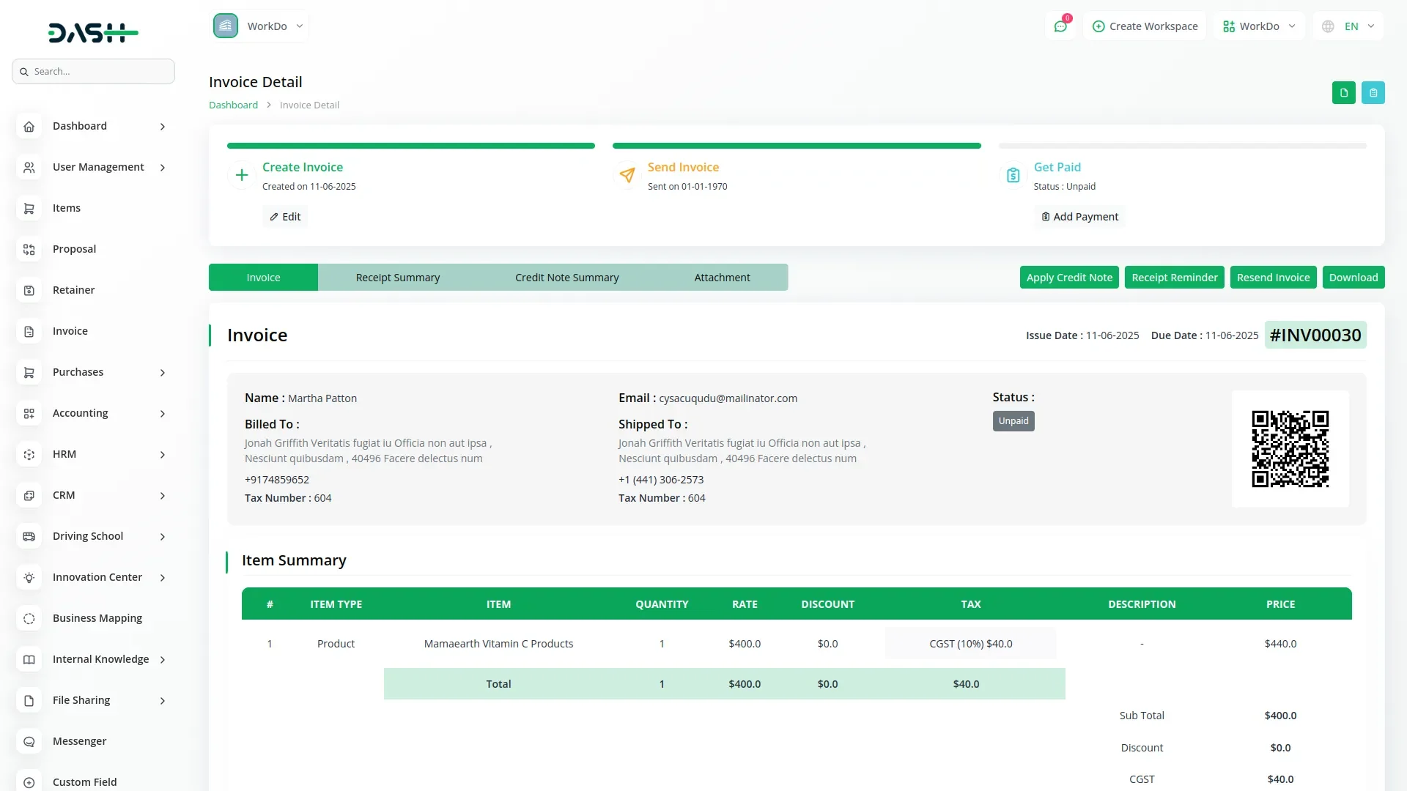The width and height of the screenshot is (1407, 791).
Task: Click the Items cart icon in sidebar
Action: click(29, 208)
